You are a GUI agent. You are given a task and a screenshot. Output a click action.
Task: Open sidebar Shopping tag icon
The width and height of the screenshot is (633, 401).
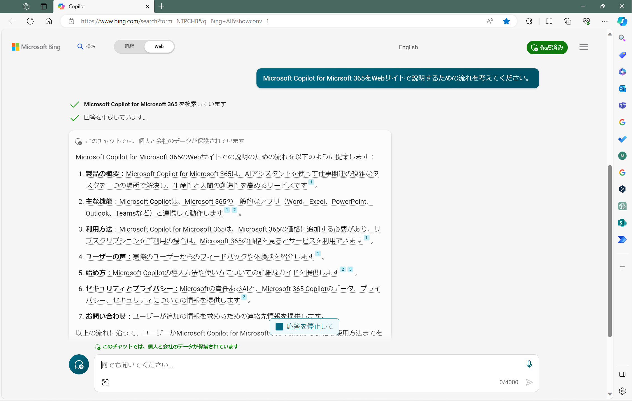coord(622,55)
